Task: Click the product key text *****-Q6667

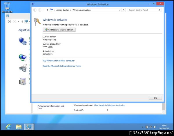Action: coord(48,47)
